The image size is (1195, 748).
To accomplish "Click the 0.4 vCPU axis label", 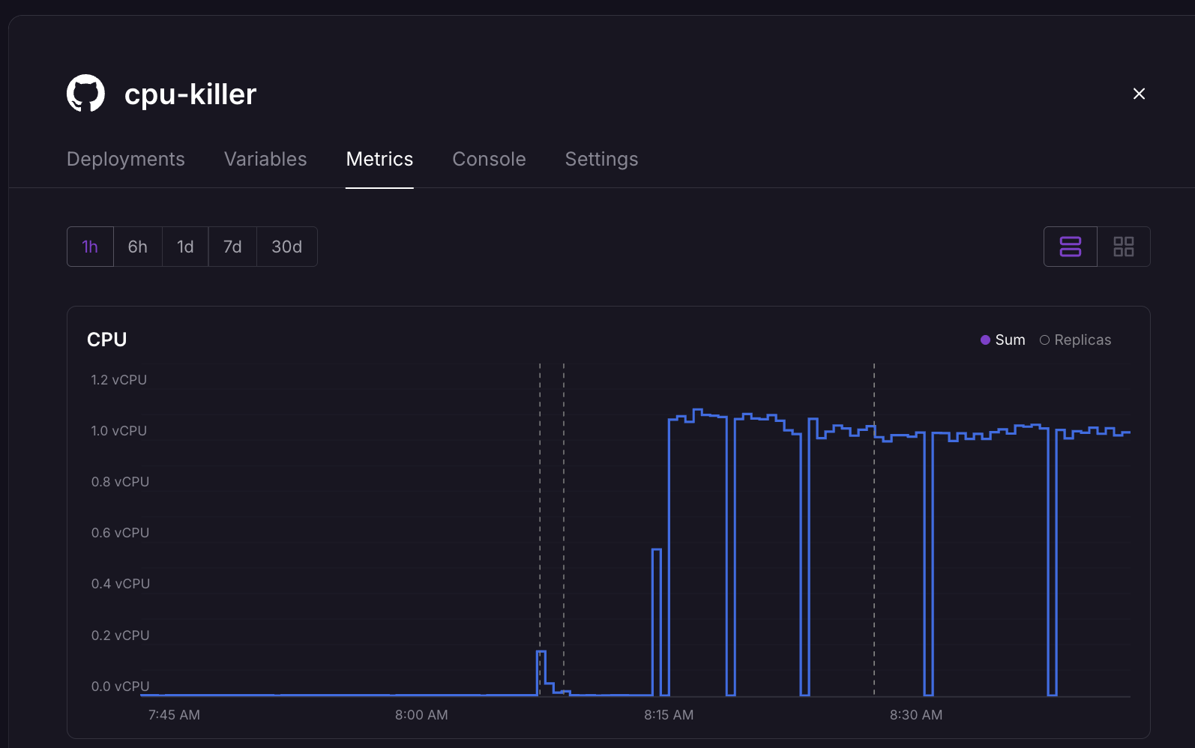I will coord(121,584).
